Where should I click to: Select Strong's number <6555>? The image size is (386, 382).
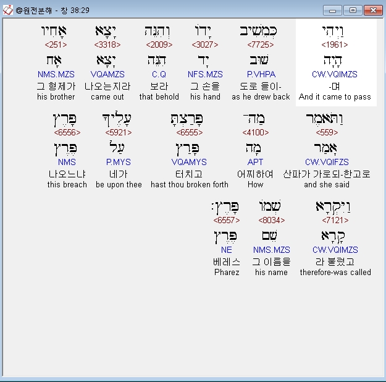[190, 132]
